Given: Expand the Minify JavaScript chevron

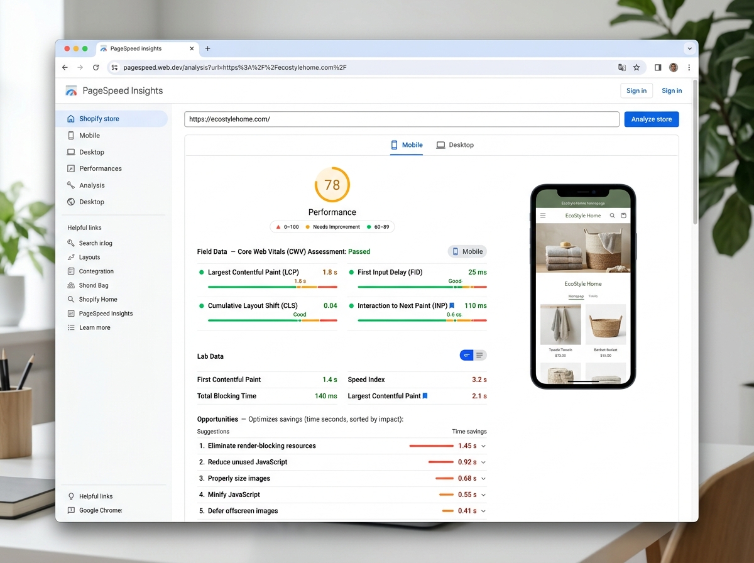Looking at the screenshot, I should pyautogui.click(x=483, y=495).
